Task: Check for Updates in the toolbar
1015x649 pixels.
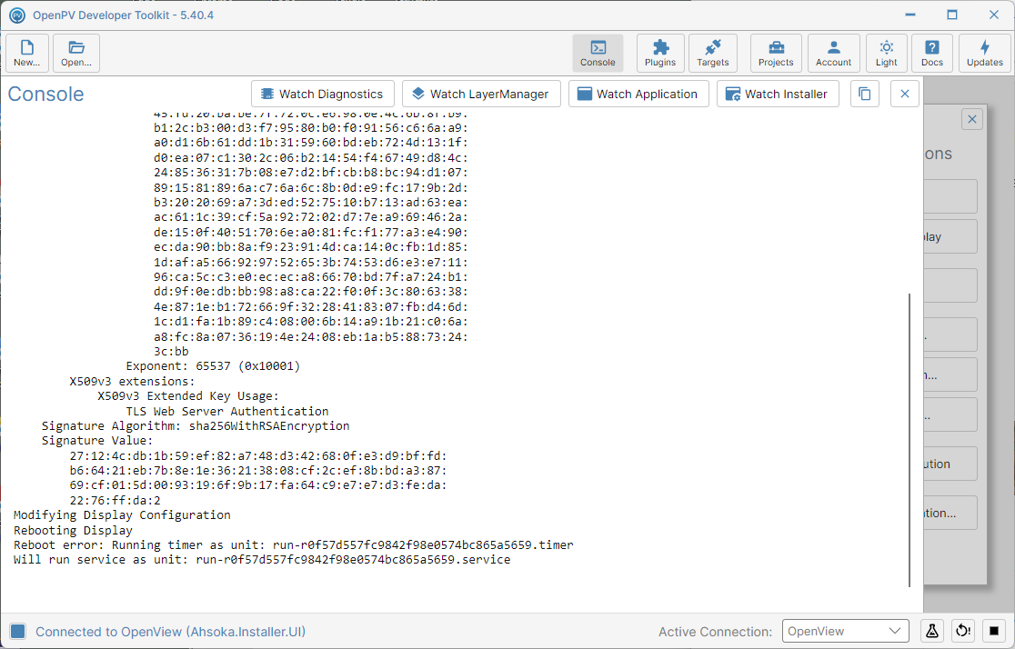Action: [x=985, y=53]
